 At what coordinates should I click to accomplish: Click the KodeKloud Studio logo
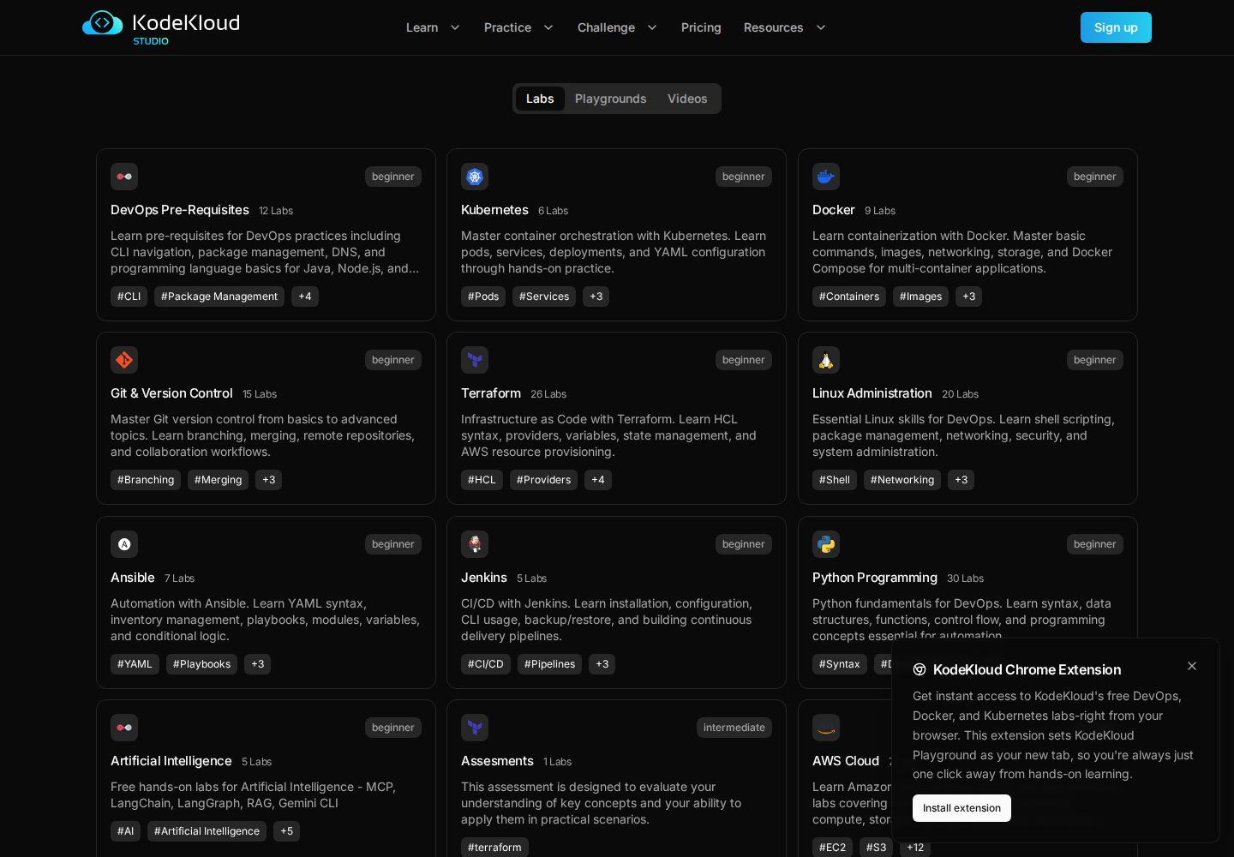click(161, 27)
